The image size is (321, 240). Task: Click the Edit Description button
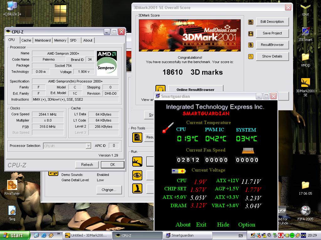(x=272, y=22)
